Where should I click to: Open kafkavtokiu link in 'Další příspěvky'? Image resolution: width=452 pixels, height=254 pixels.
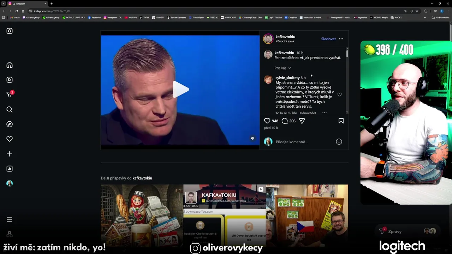pyautogui.click(x=142, y=178)
